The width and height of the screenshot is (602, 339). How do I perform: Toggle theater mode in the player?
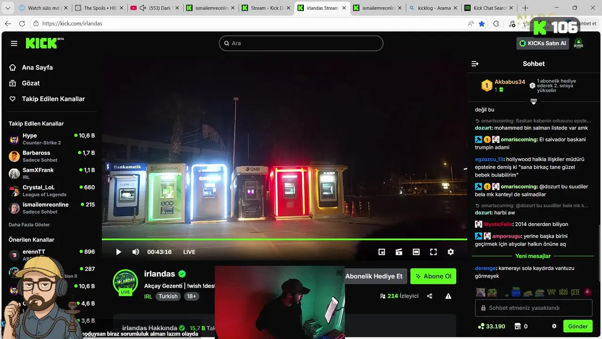416,252
